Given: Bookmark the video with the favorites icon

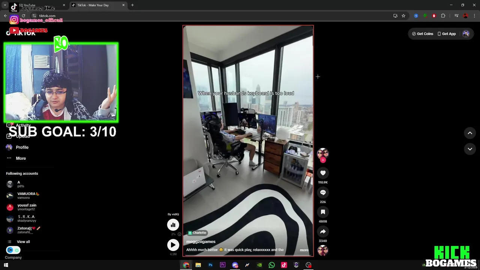Looking at the screenshot, I should (x=323, y=212).
